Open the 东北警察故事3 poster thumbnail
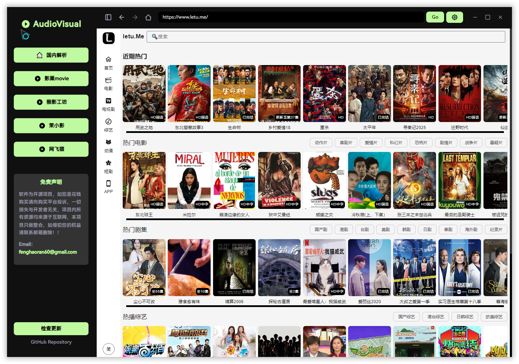The height and width of the screenshot is (364, 519). tap(189, 94)
